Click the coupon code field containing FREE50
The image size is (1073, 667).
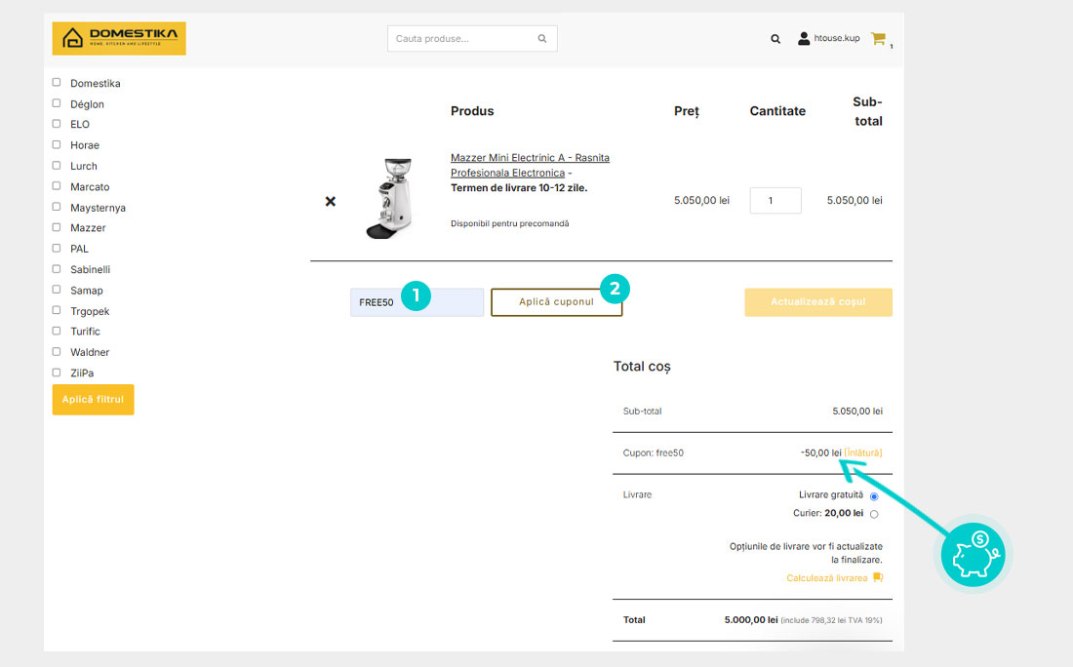pos(417,302)
